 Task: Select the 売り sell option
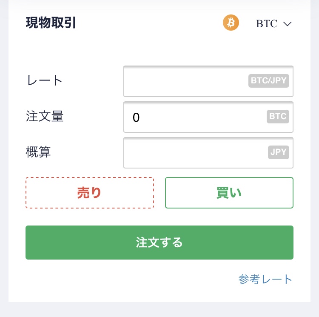pyautogui.click(x=89, y=193)
